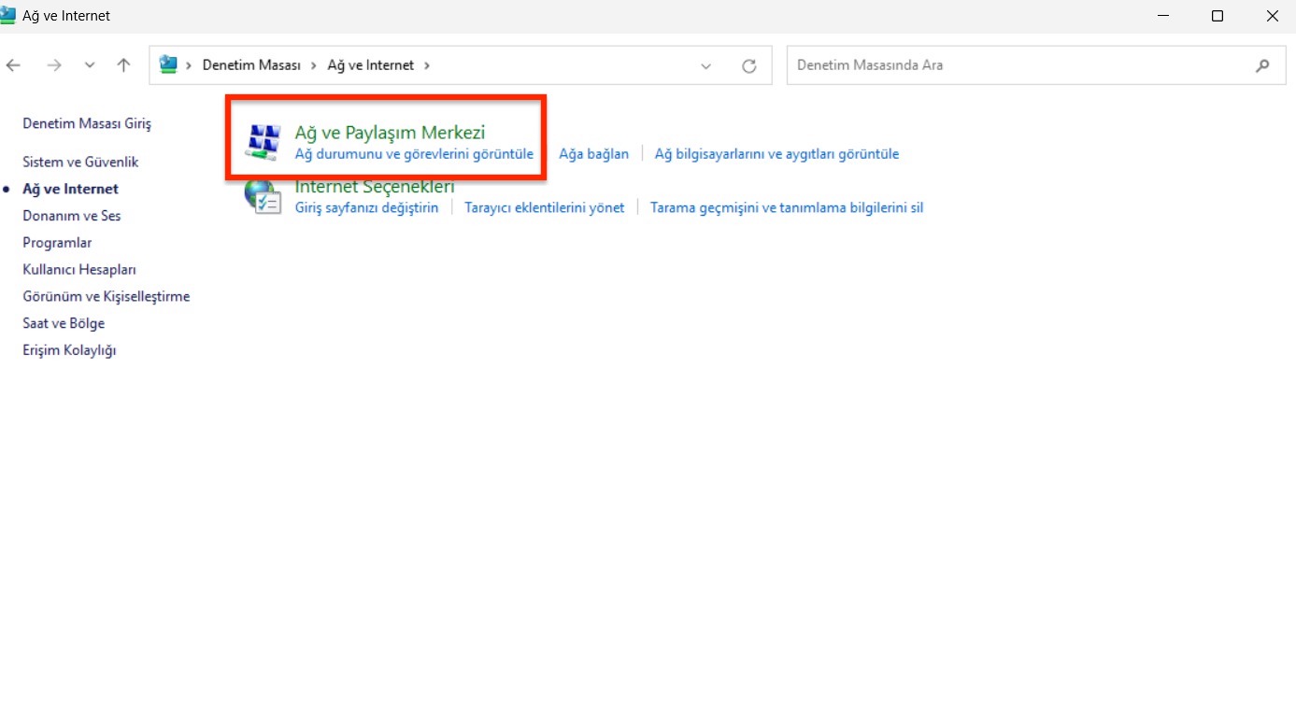Expand the address bar history dropdown
1296x722 pixels.
click(x=706, y=65)
